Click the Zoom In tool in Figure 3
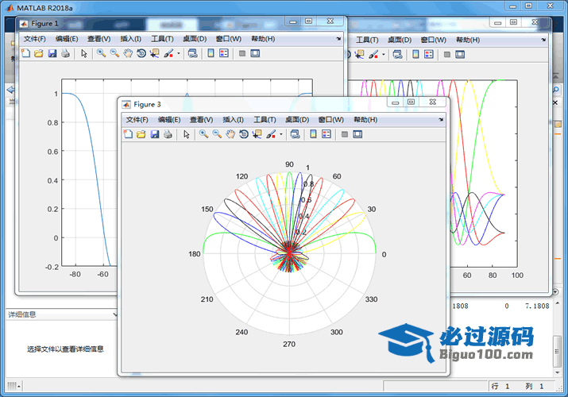Screen dimensions: 568x397 [203, 134]
